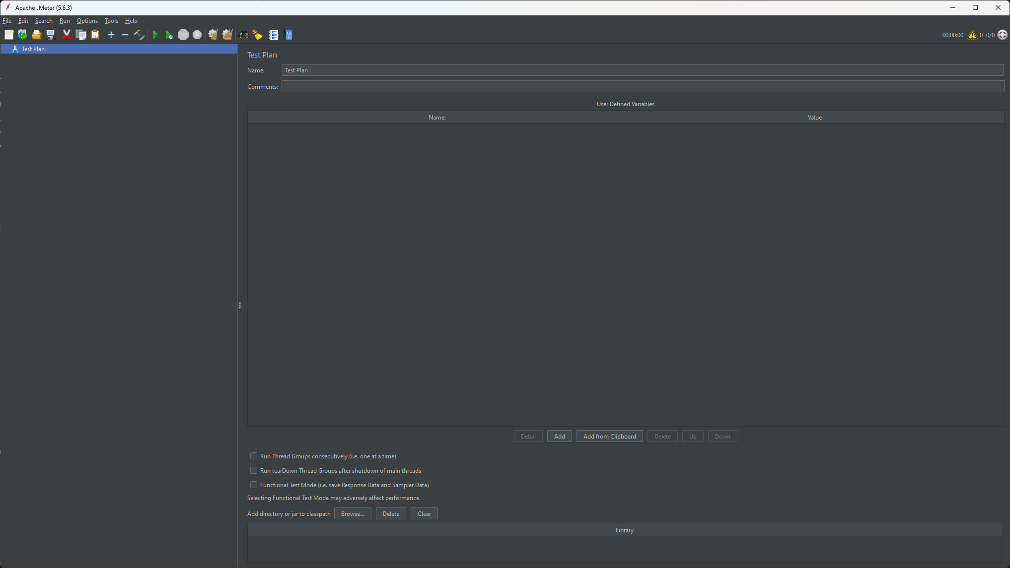This screenshot has height=568, width=1010.
Task: Open the Templates icon in toolbar
Action: [22, 35]
